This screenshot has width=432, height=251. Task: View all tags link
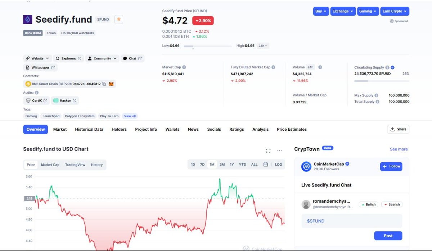(x=130, y=116)
